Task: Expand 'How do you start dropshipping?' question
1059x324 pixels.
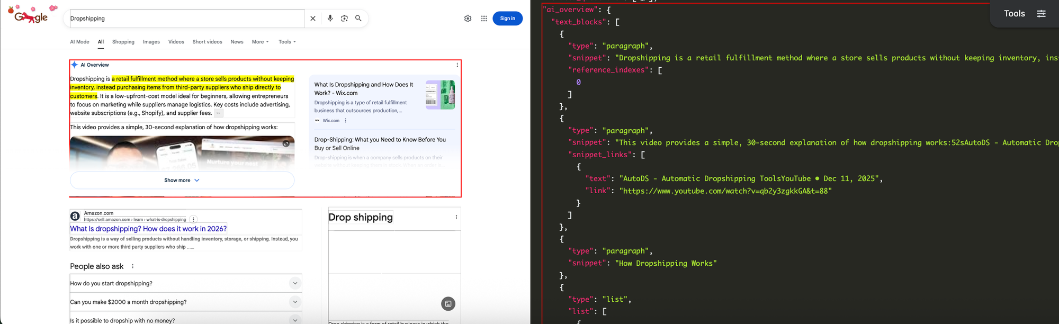Action: pyautogui.click(x=295, y=283)
